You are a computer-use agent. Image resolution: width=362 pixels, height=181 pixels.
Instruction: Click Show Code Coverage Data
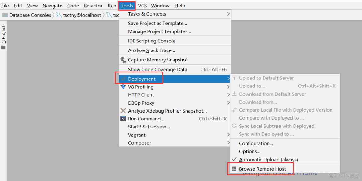point(157,69)
